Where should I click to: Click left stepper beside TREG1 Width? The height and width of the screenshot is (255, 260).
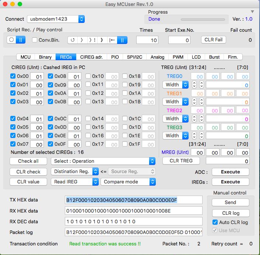[x=194, y=101]
